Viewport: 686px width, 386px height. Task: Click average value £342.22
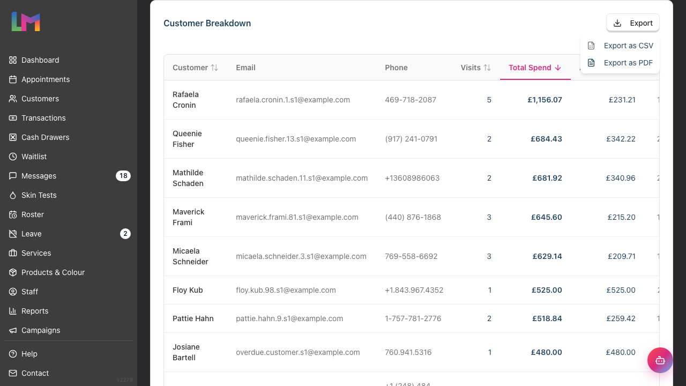click(x=621, y=139)
